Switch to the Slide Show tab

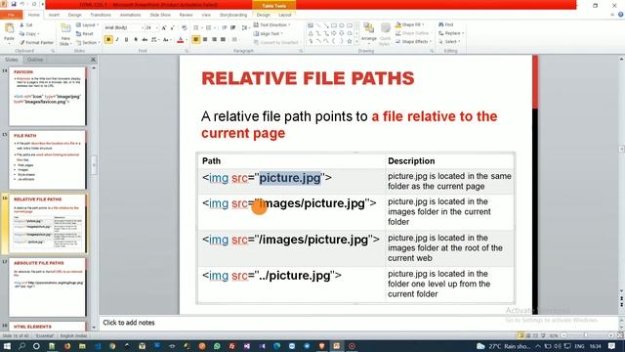pos(160,15)
